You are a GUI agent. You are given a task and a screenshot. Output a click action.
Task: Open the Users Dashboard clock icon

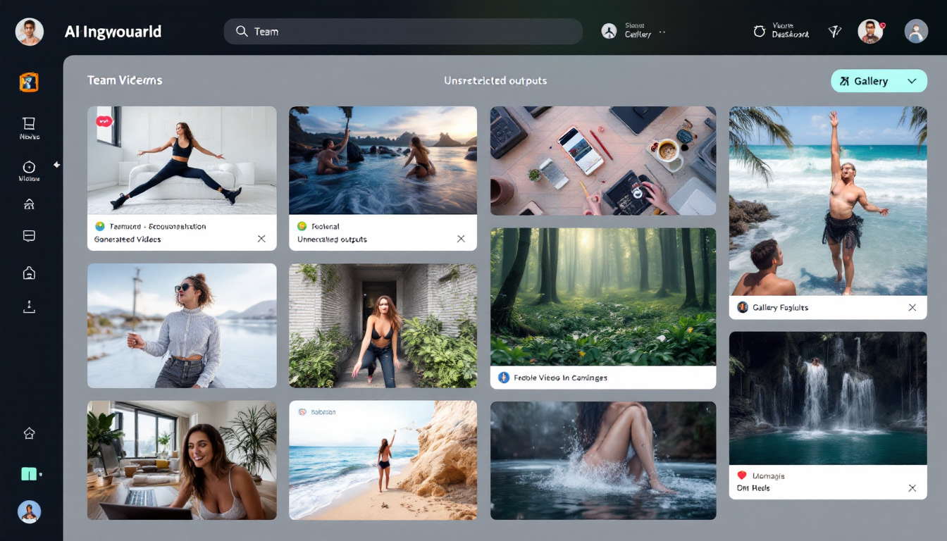(759, 31)
